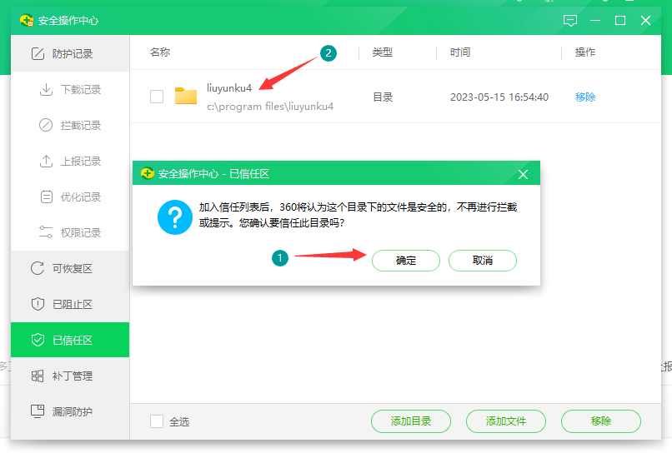Open 补丁管理 section
Viewport: 672px width, 453px height.
tap(70, 376)
